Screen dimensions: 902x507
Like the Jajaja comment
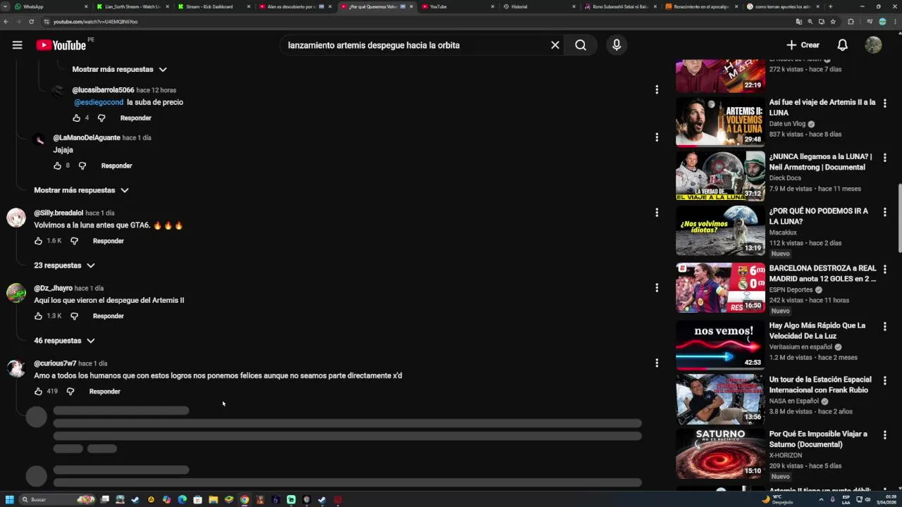58,165
